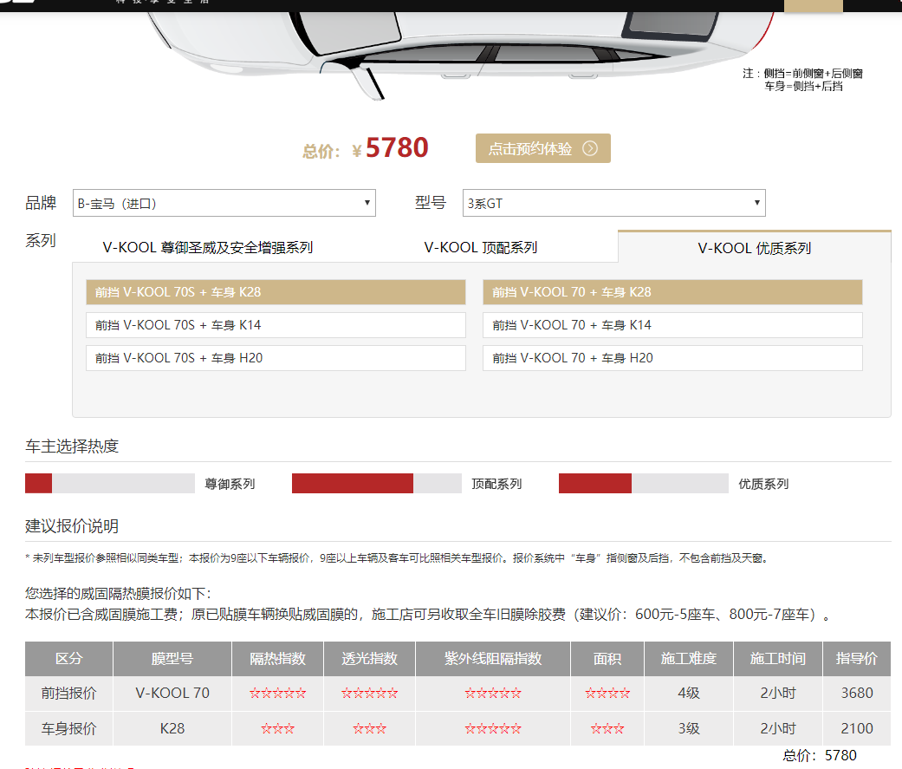Choose 前挡 V-KOOL 70 + 车身 H20 option
The width and height of the screenshot is (902, 769).
pyautogui.click(x=672, y=358)
